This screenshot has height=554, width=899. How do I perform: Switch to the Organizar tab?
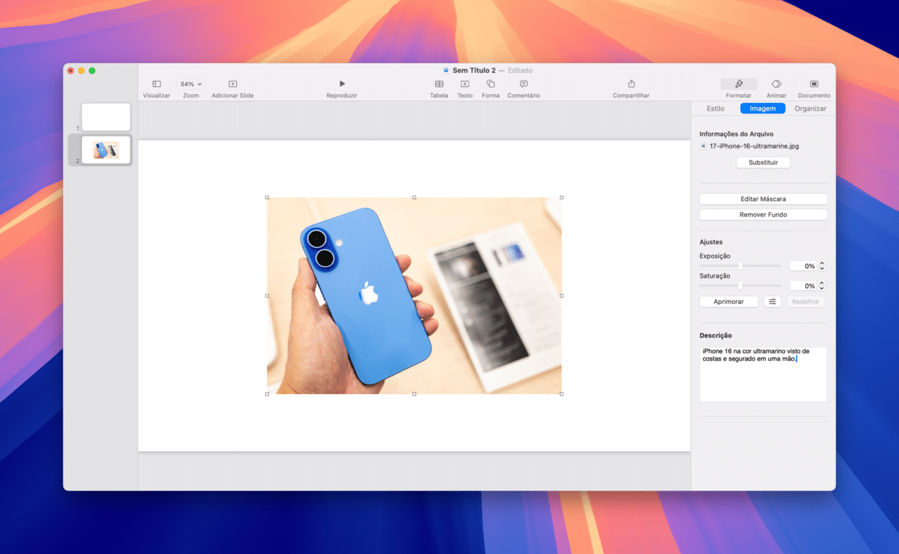(811, 109)
